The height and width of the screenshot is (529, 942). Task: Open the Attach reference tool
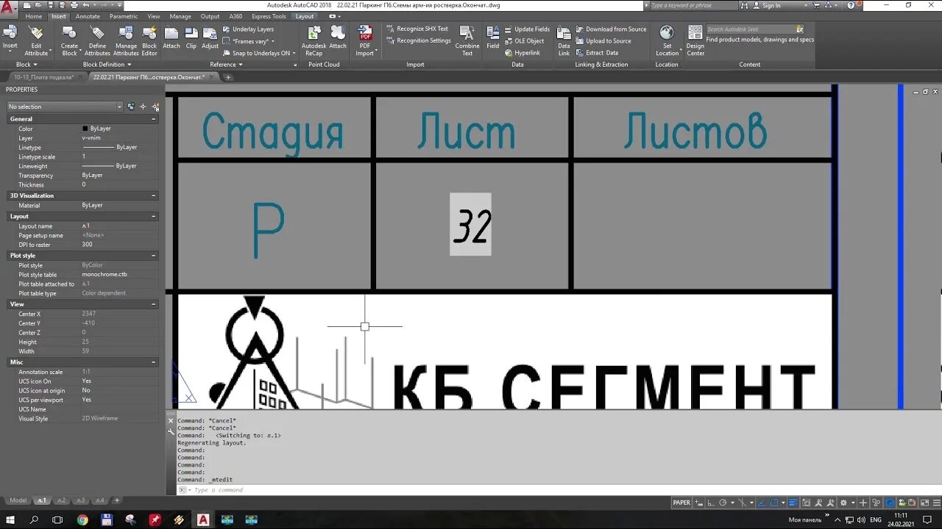pos(171,40)
